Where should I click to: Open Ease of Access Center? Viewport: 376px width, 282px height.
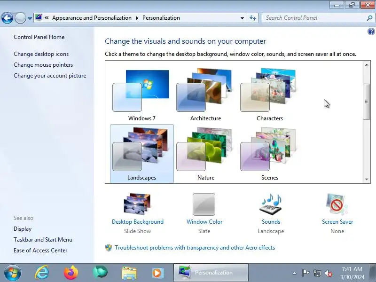pos(40,251)
